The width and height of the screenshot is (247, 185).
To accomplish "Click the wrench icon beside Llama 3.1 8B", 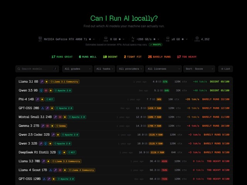I will pyautogui.click(x=42, y=82).
